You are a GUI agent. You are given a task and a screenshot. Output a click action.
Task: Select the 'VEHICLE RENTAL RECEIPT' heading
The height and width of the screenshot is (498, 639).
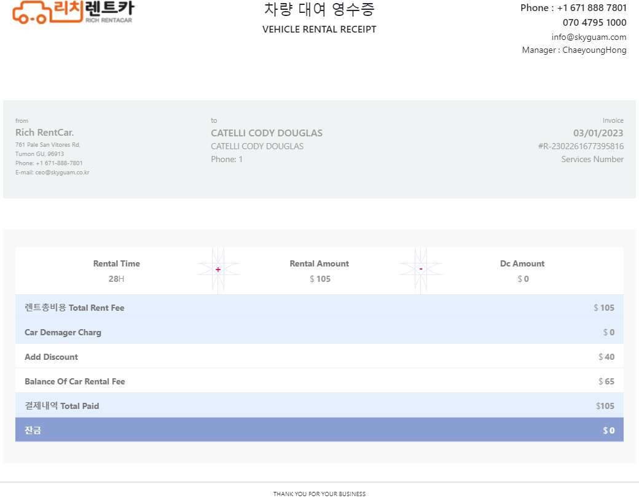click(319, 29)
